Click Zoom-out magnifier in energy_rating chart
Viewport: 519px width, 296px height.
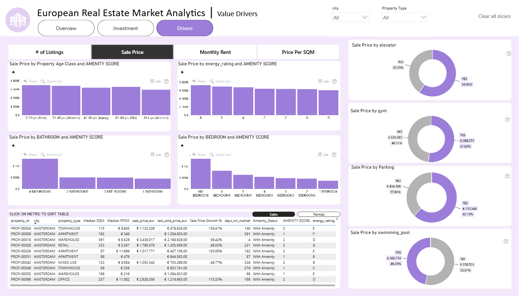click(x=212, y=81)
